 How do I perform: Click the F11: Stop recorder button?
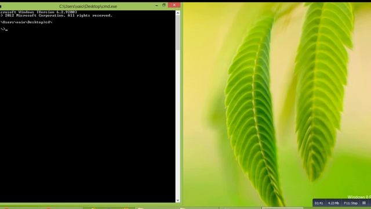[351, 203]
